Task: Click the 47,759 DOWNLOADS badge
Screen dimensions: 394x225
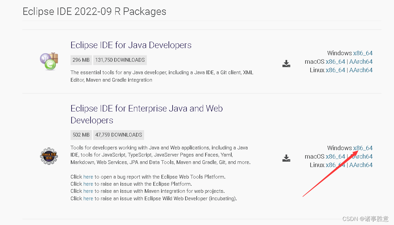Action: click(x=119, y=135)
